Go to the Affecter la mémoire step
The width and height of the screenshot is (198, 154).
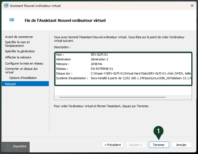tap(18, 57)
